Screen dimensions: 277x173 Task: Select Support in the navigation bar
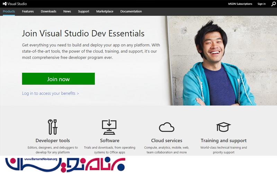(83, 11)
